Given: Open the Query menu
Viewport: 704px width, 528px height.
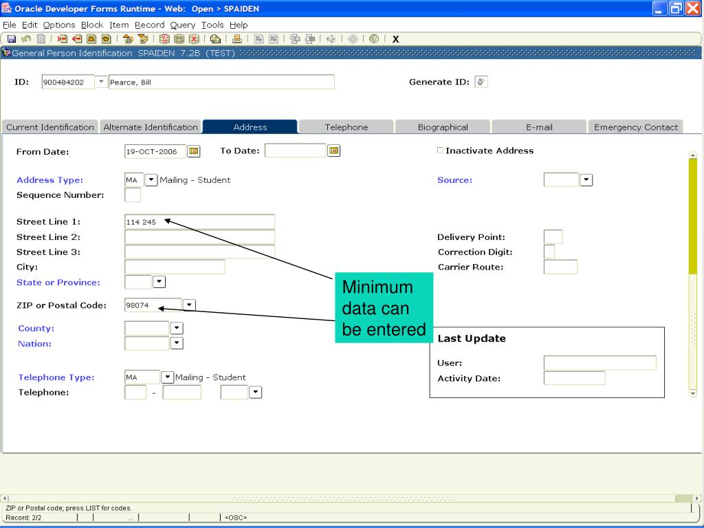Looking at the screenshot, I should pos(183,25).
